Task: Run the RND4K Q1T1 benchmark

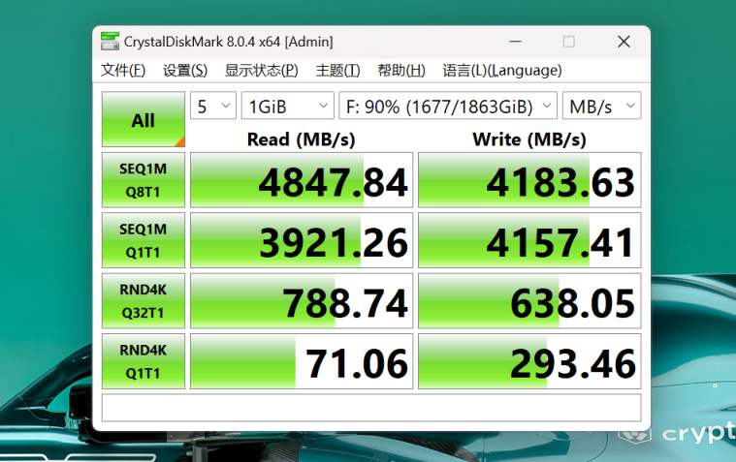Action: 144,361
